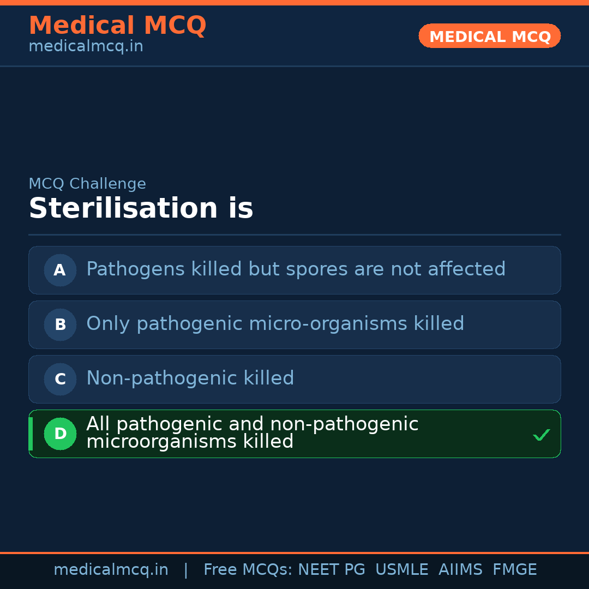Select answer 'Only pathogenic micro-organisms killed'
This screenshot has width=589, height=589.
(275, 324)
